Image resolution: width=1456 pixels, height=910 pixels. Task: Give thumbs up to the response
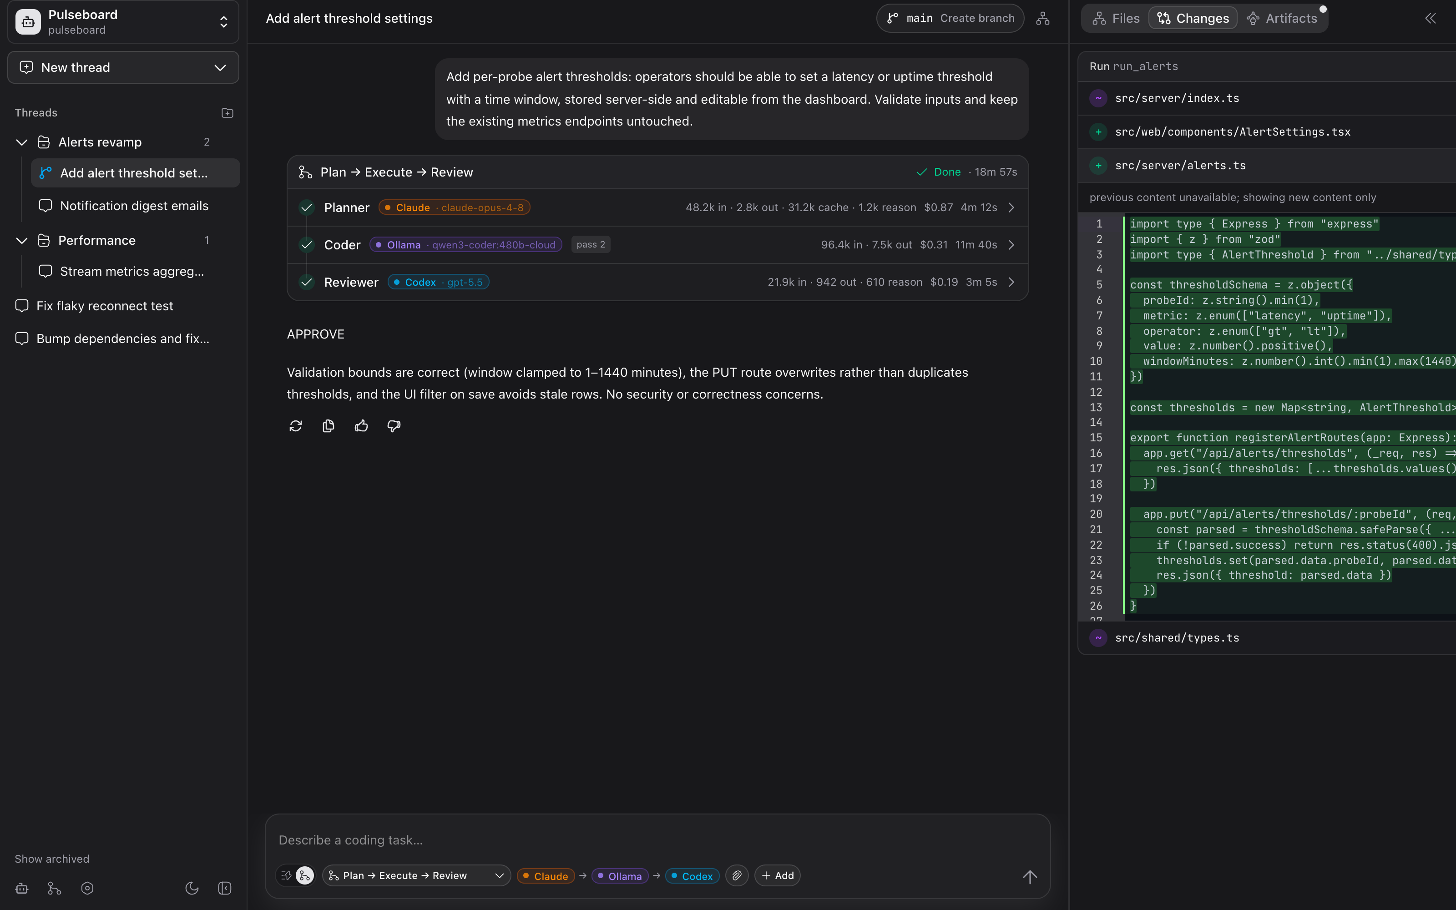pos(361,426)
